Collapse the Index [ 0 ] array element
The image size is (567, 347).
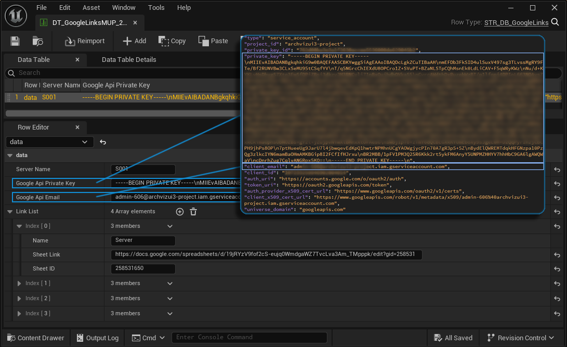click(20, 226)
